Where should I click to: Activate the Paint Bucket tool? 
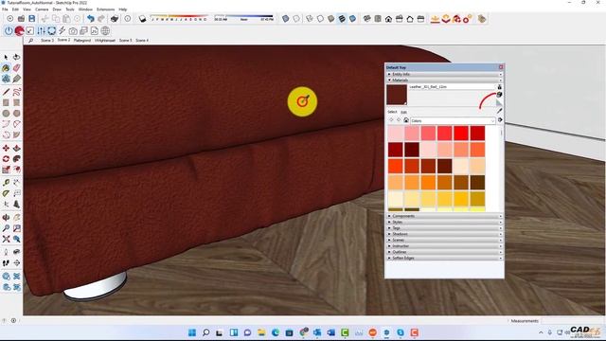(x=6, y=68)
